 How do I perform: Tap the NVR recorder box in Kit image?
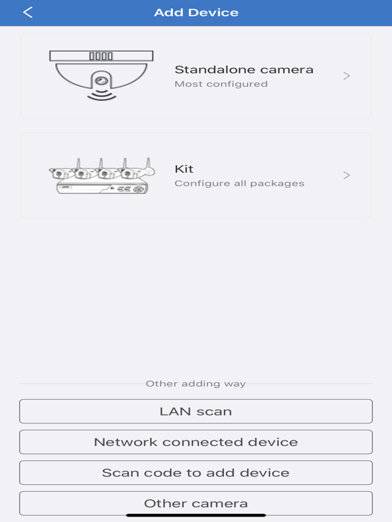102,188
